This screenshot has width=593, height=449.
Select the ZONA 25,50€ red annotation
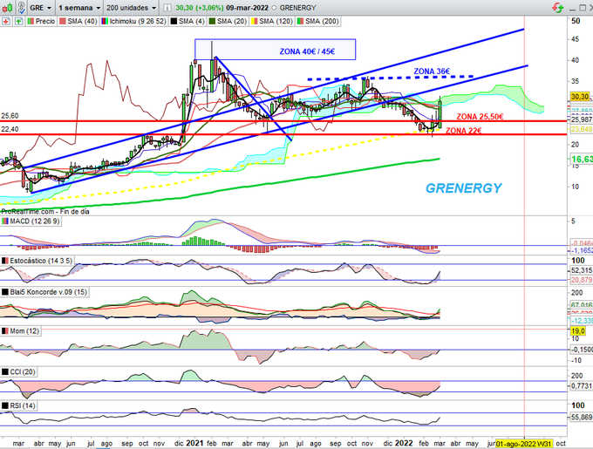tap(480, 117)
